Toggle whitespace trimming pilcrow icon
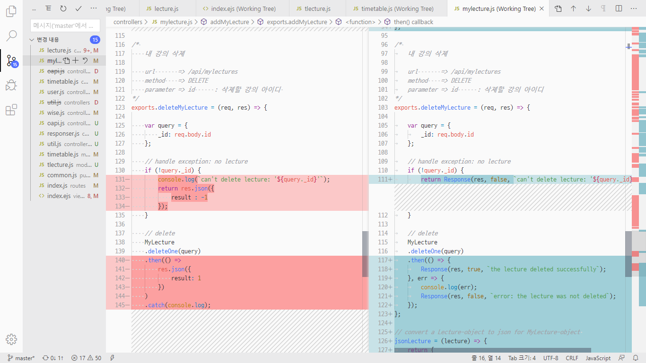 tap(603, 9)
